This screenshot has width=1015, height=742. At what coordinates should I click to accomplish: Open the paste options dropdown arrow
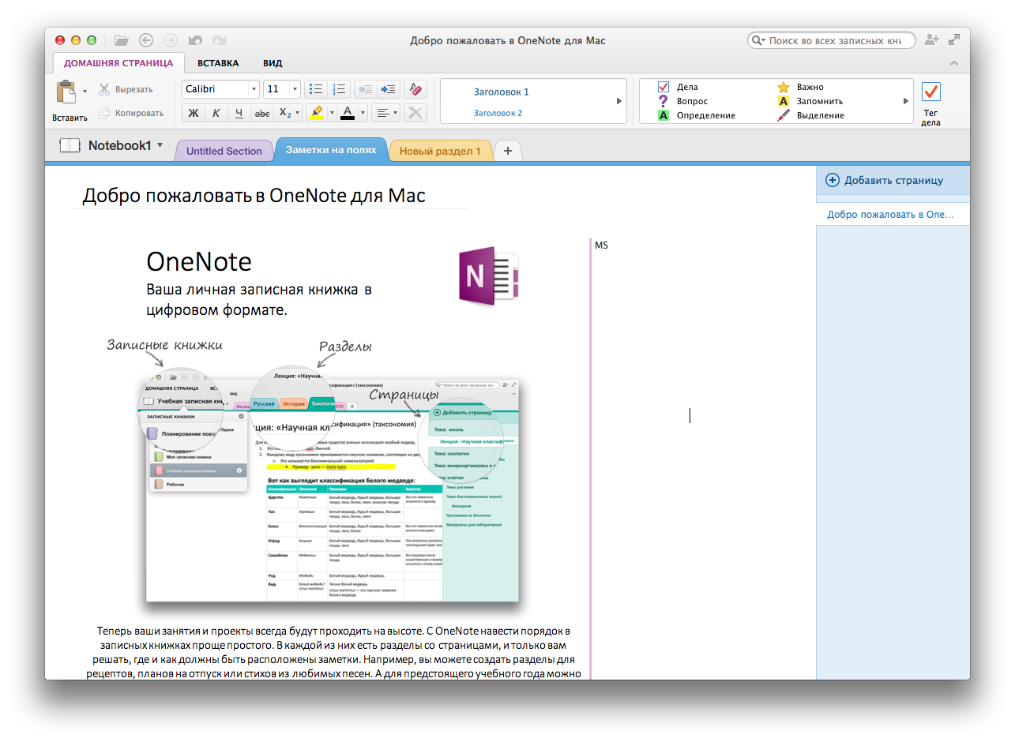click(x=85, y=92)
